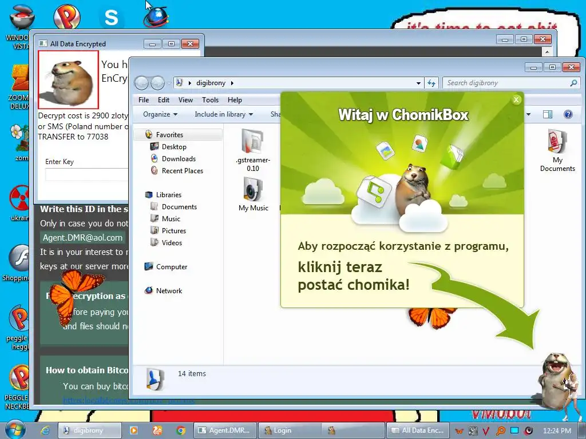
Task: Launch Internet Explorer from the taskbar
Action: 45,430
